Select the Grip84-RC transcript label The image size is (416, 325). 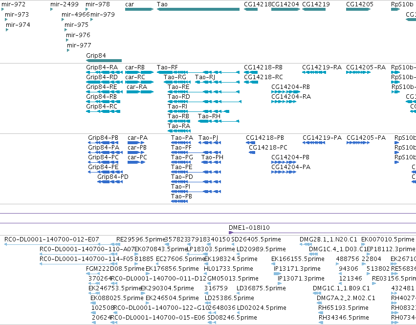(x=102, y=107)
